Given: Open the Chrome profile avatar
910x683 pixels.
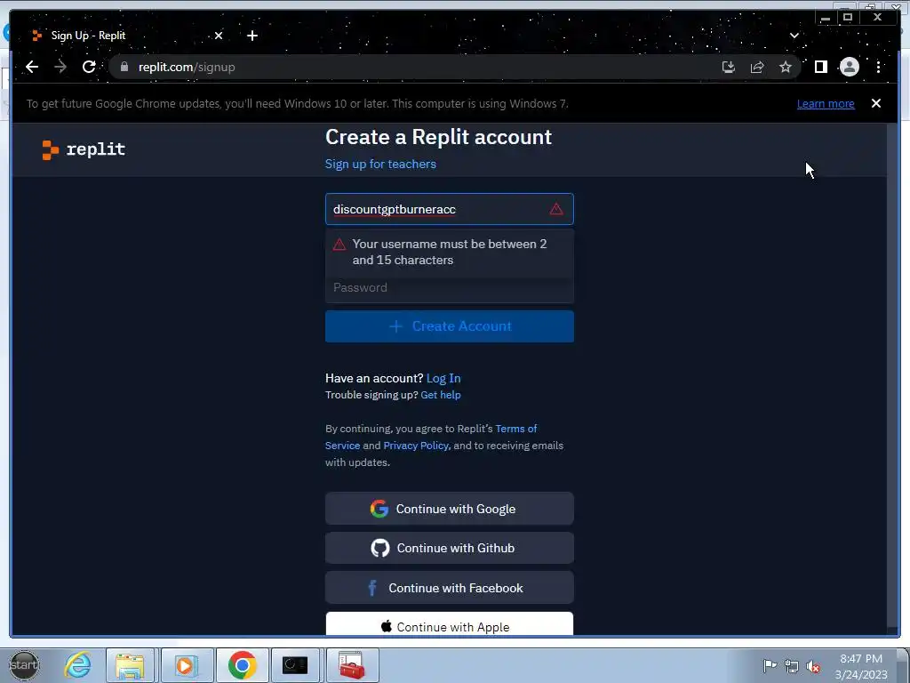Looking at the screenshot, I should click(x=849, y=68).
